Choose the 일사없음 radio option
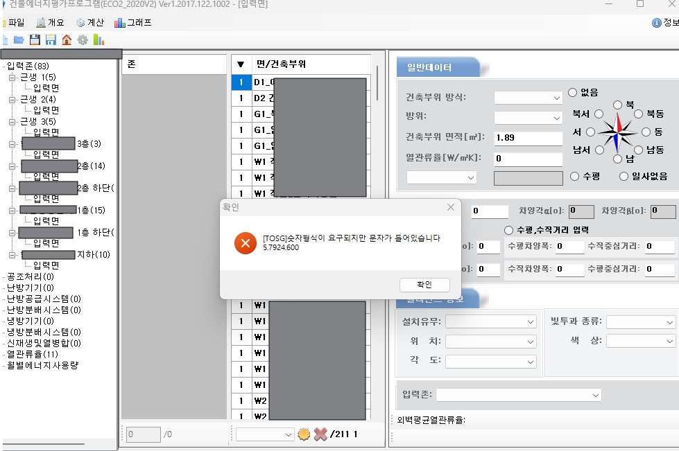 (624, 177)
